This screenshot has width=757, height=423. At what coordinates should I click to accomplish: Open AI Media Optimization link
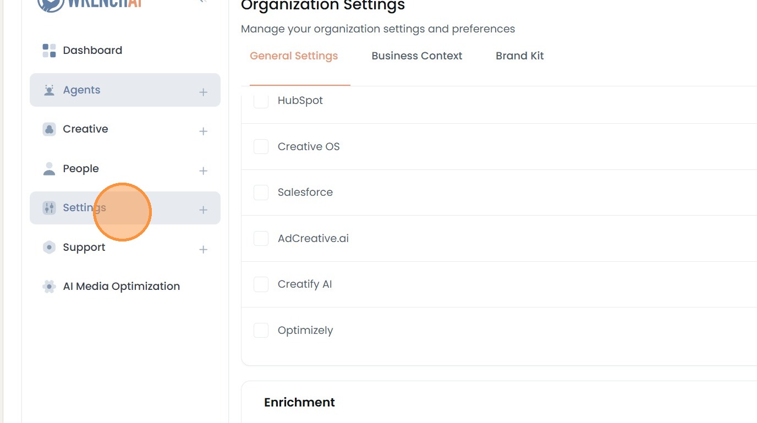coord(121,287)
